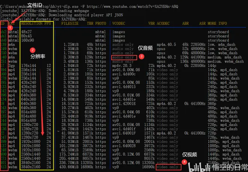Select the 1.35MiB file size
This screenshot has width=248, height=172.
click(71, 49)
